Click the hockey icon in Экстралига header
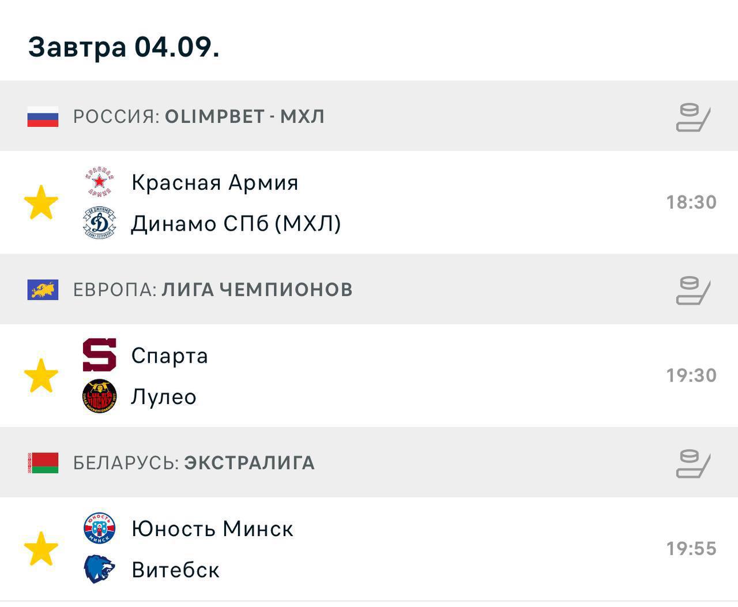The height and width of the screenshot is (607, 738). coord(693,463)
